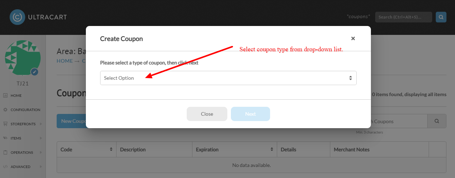
Task: Click the Items tag icon in the sidebar
Action: click(5, 138)
